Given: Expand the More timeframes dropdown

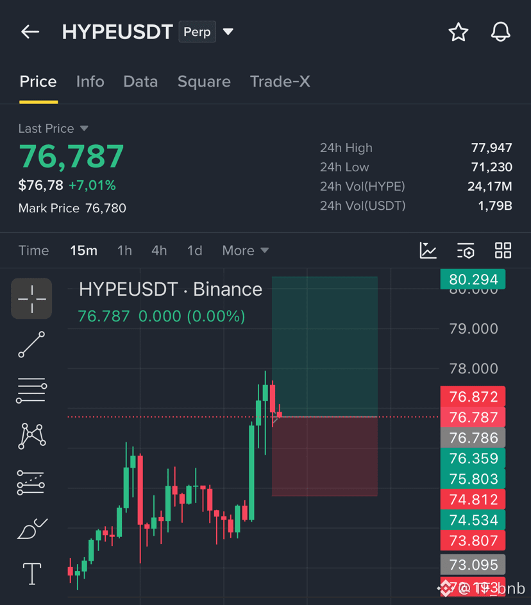Looking at the screenshot, I should 245,251.
